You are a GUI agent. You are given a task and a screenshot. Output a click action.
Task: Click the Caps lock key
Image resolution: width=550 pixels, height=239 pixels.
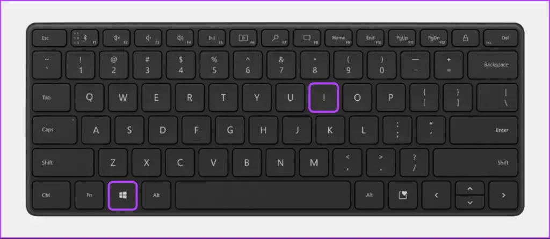click(x=54, y=130)
